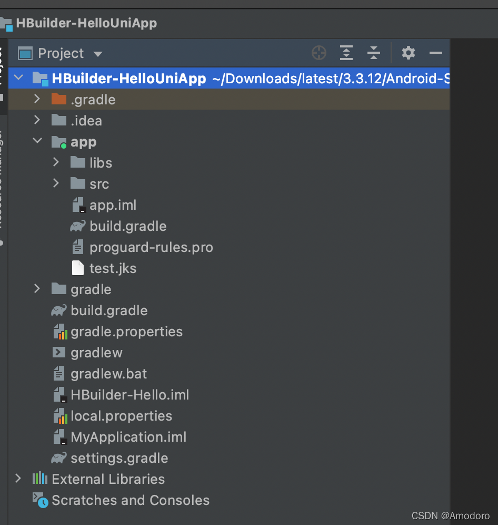Screen dimensions: 498x525
Task: Click the local.properties file icon
Action: click(60, 416)
